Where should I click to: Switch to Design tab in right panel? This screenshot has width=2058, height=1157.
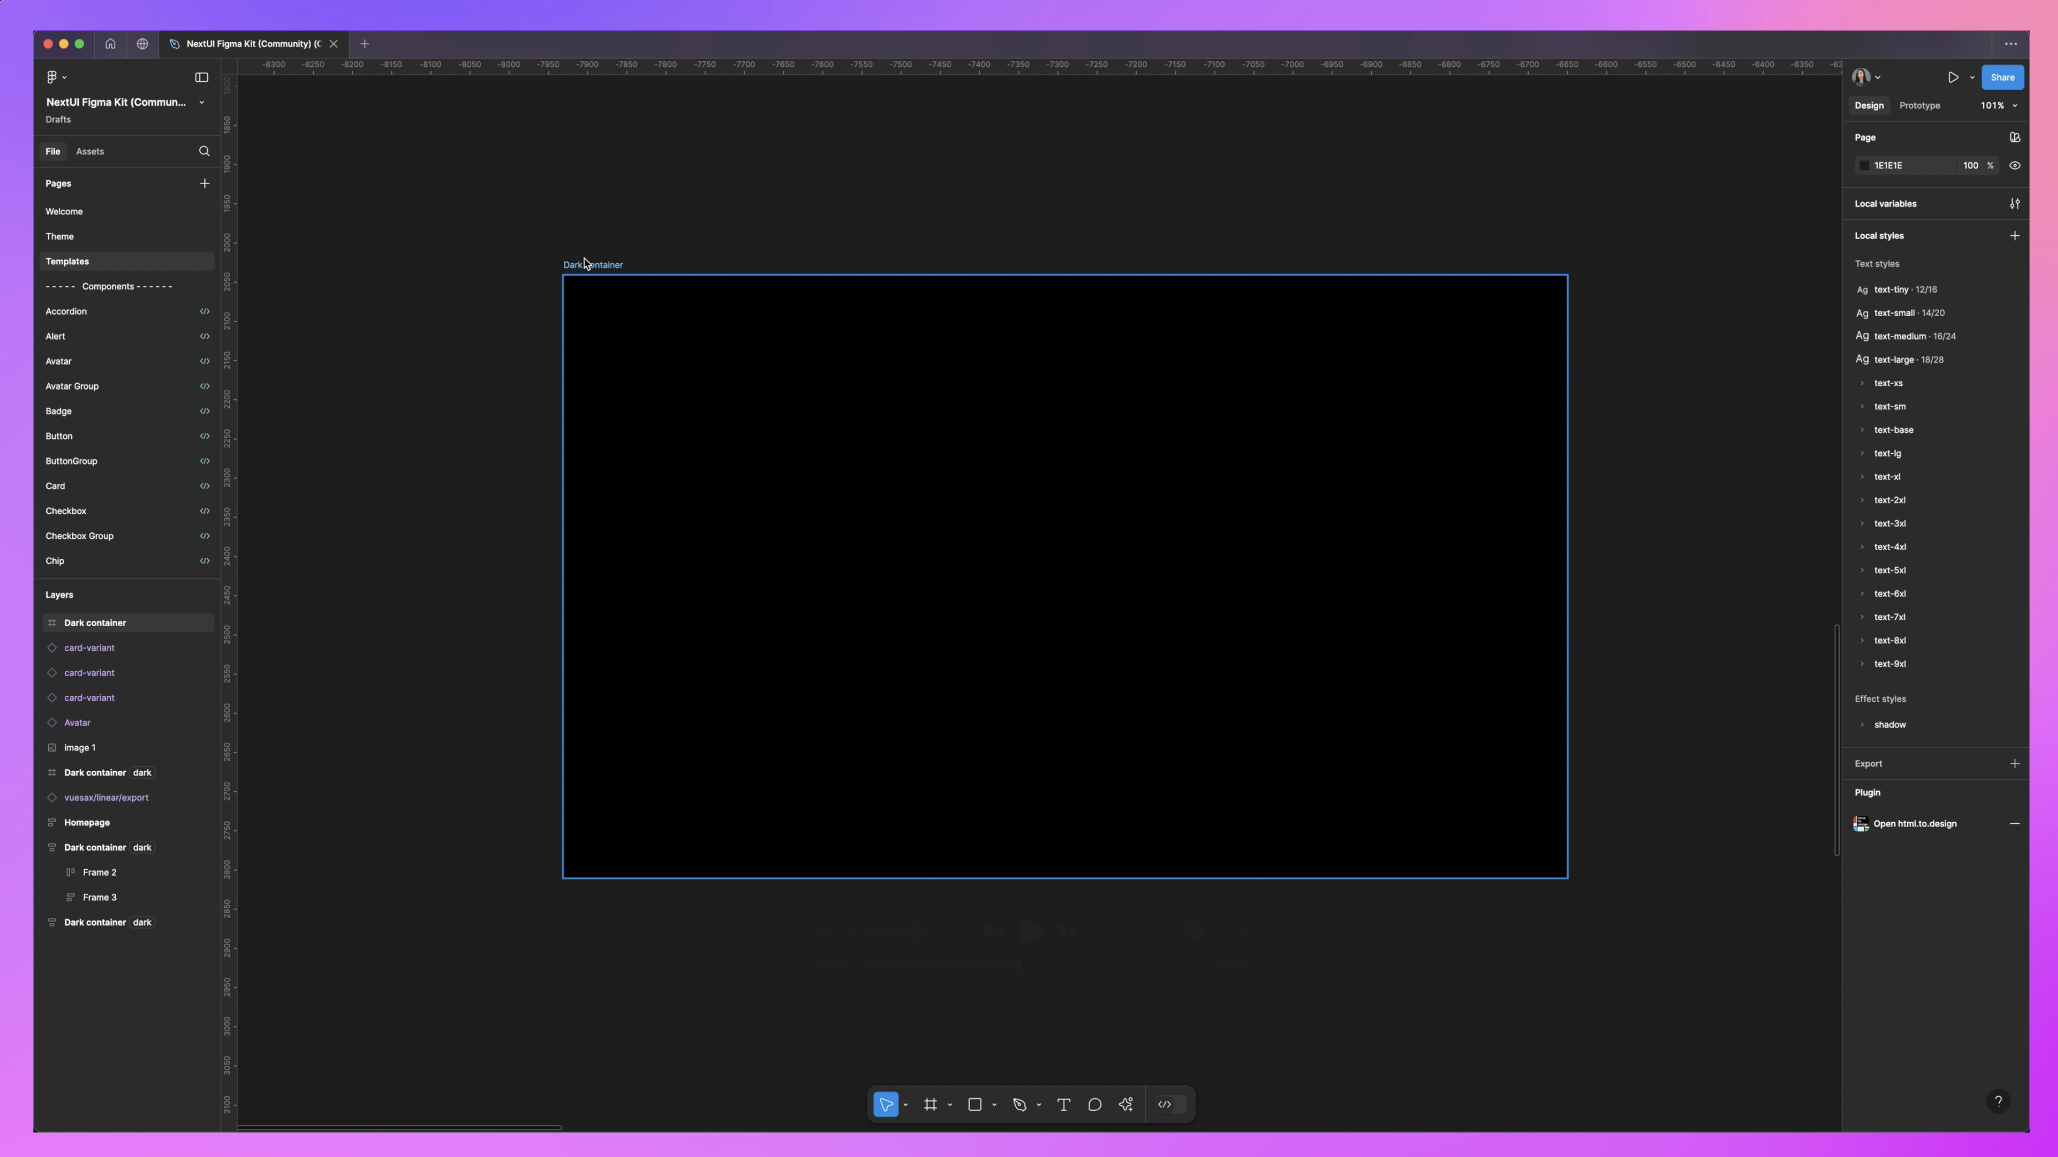point(1869,105)
